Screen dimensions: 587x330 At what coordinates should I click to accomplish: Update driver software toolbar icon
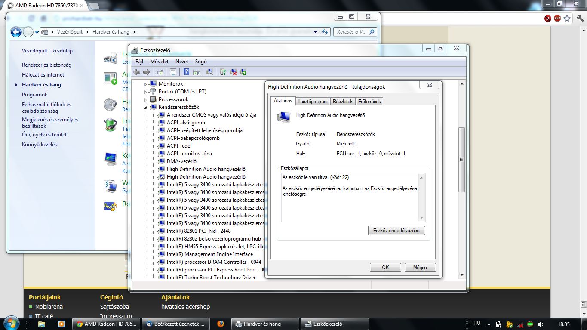coord(223,72)
